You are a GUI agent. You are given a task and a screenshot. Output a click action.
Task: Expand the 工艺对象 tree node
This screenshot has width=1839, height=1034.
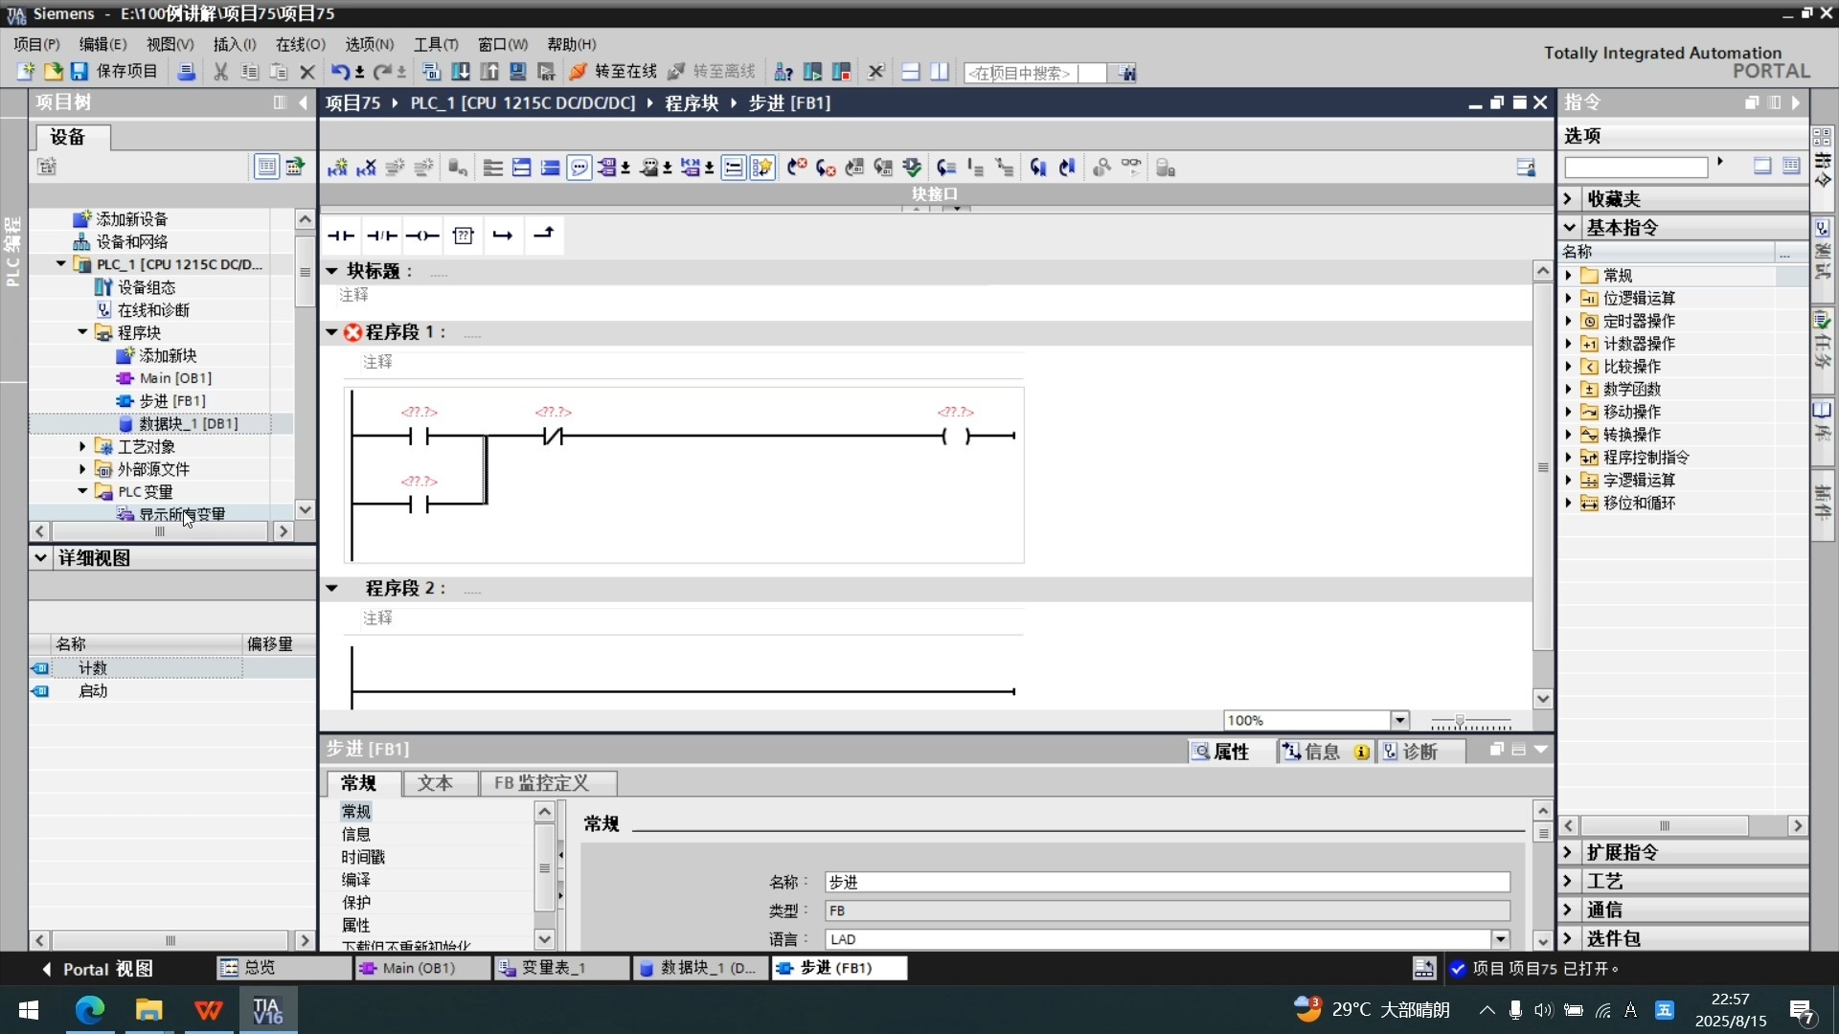tap(82, 446)
